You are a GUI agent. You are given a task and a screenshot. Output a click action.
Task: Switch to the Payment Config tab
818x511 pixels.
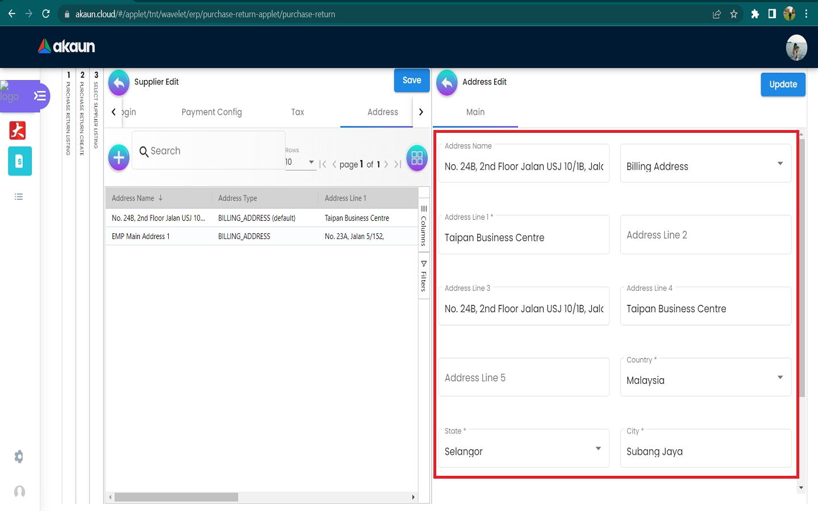click(211, 112)
